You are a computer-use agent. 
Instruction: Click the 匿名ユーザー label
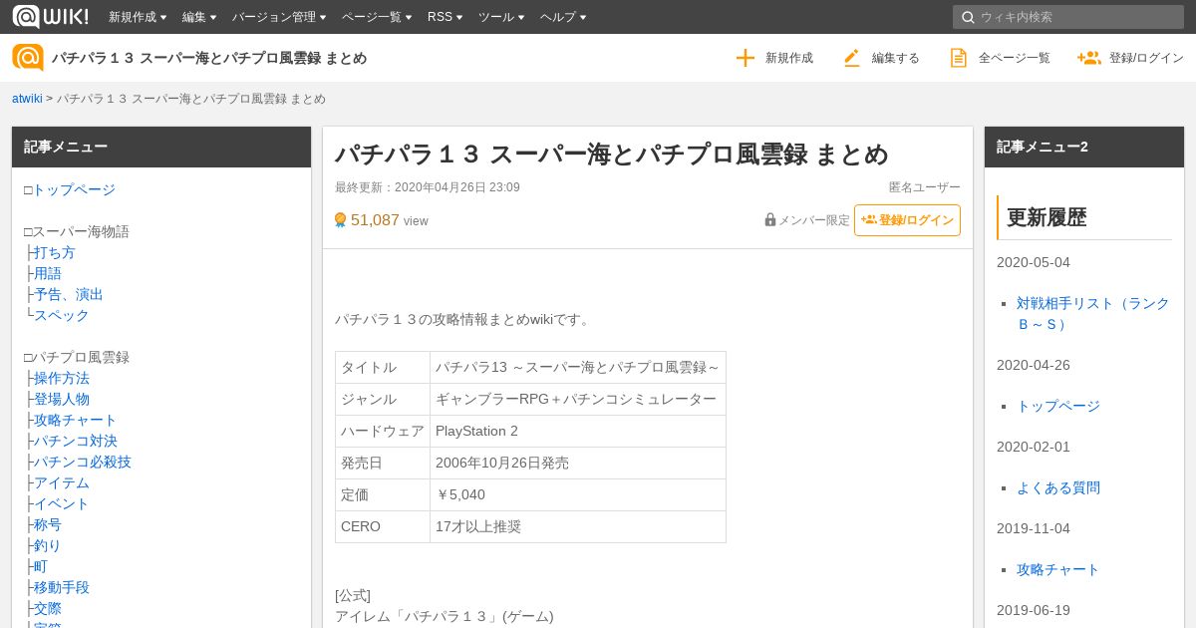(925, 187)
